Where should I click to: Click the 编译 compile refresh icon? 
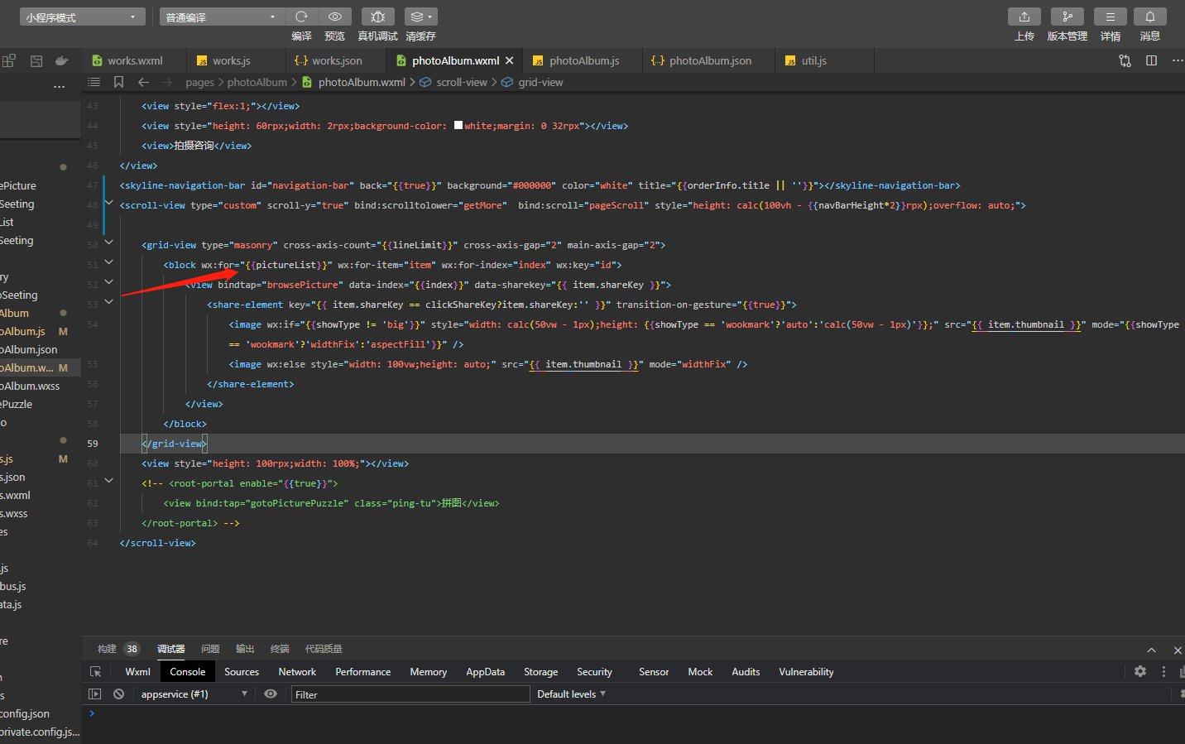301,17
